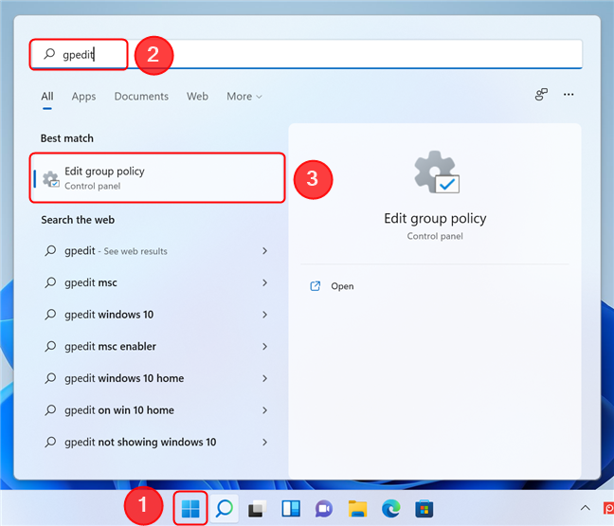Expand arrow next to gpedit msc

265,282
